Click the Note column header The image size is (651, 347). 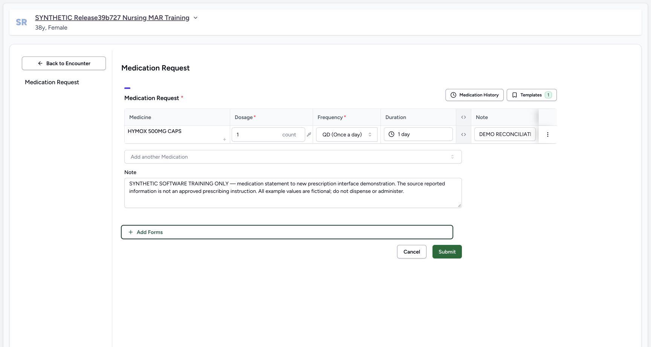coord(505,117)
